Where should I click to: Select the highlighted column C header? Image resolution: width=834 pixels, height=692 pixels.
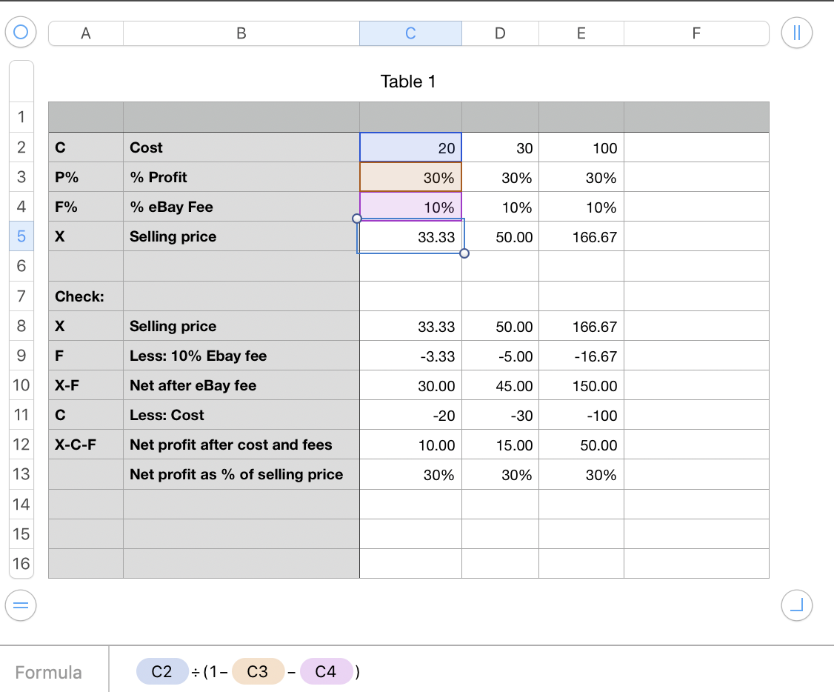[410, 33]
